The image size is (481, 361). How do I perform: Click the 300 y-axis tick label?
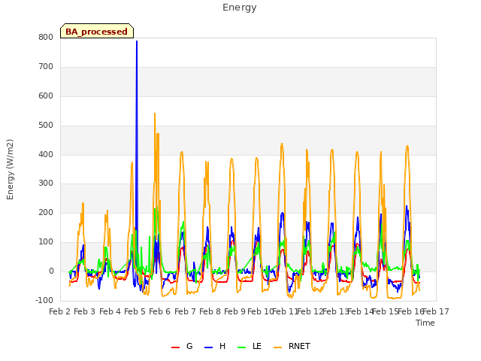pyautogui.click(x=46, y=184)
